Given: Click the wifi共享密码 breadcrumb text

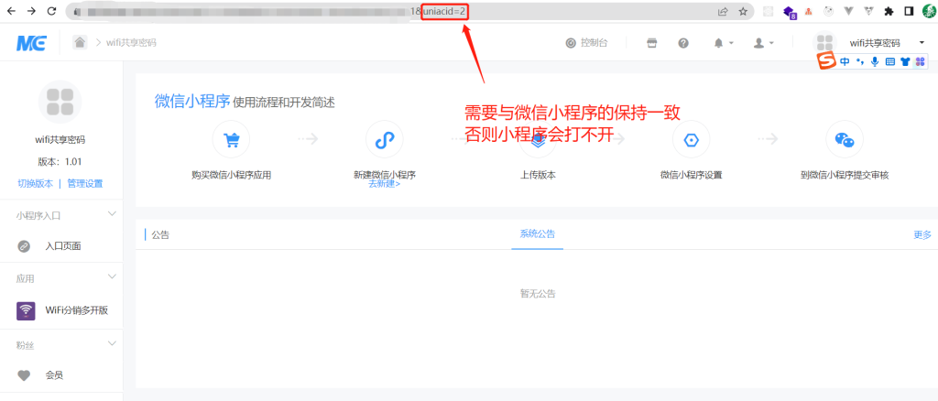Looking at the screenshot, I should (x=131, y=42).
